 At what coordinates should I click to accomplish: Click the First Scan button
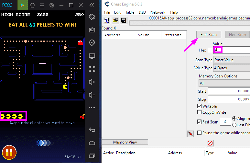(208, 35)
